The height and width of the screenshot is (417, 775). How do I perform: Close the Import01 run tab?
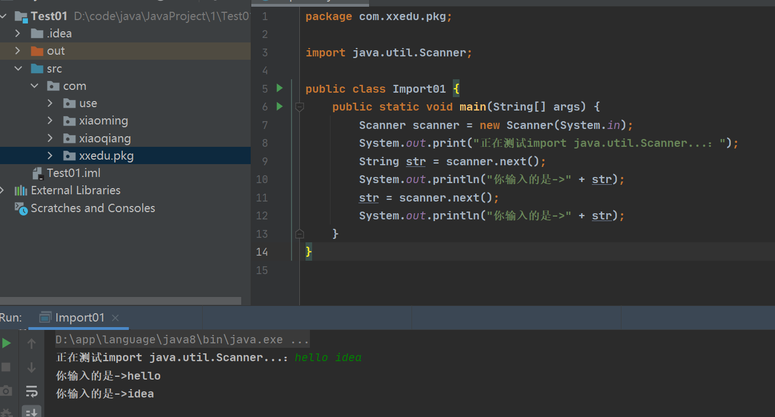click(115, 318)
